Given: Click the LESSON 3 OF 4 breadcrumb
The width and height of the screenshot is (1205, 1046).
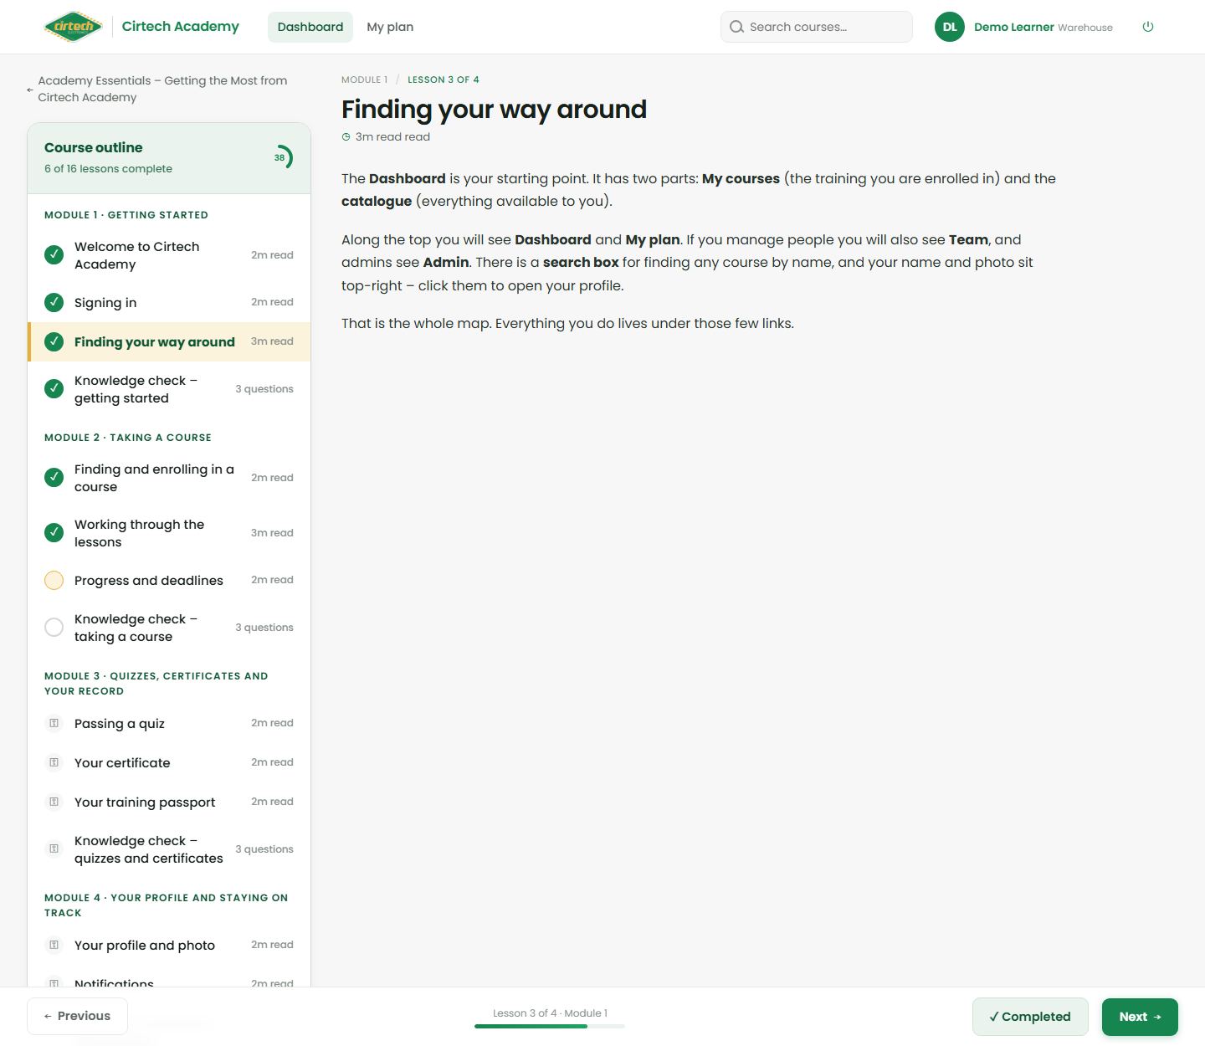Looking at the screenshot, I should pos(444,79).
